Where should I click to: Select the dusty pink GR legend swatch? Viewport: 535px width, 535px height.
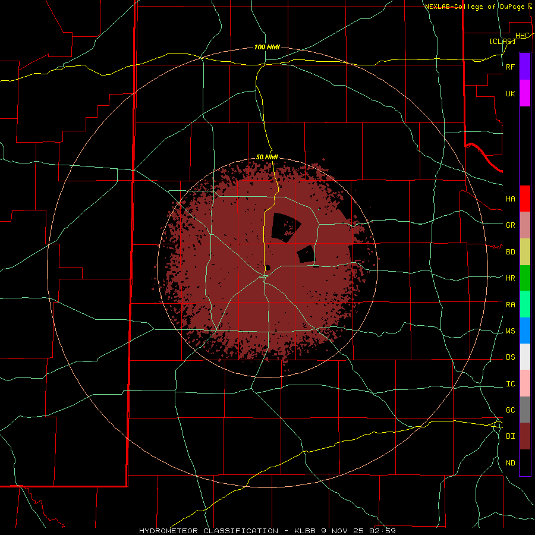coord(525,225)
